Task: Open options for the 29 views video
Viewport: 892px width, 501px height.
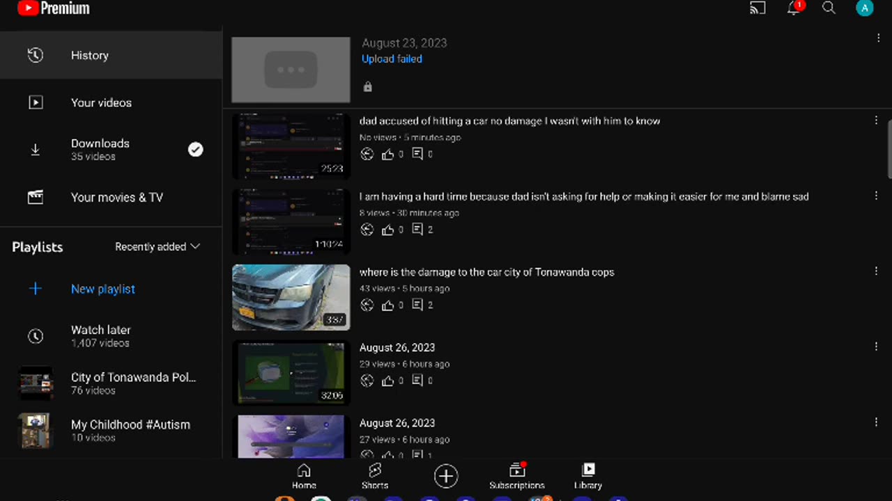Action: [x=876, y=346]
